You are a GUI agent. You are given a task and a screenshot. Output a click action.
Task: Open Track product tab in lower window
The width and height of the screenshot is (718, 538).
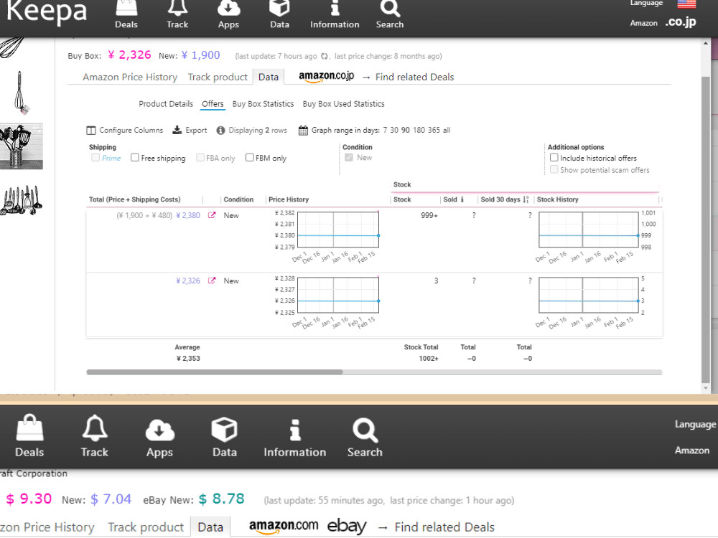point(146,527)
